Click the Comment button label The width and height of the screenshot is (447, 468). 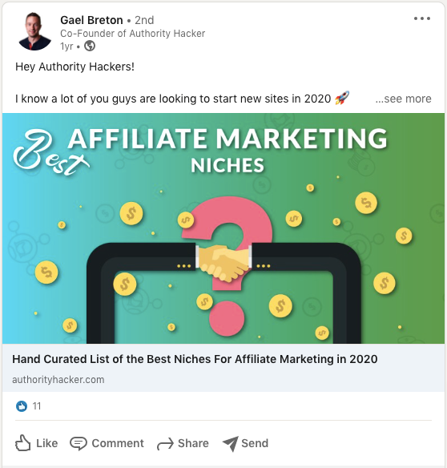tap(118, 443)
